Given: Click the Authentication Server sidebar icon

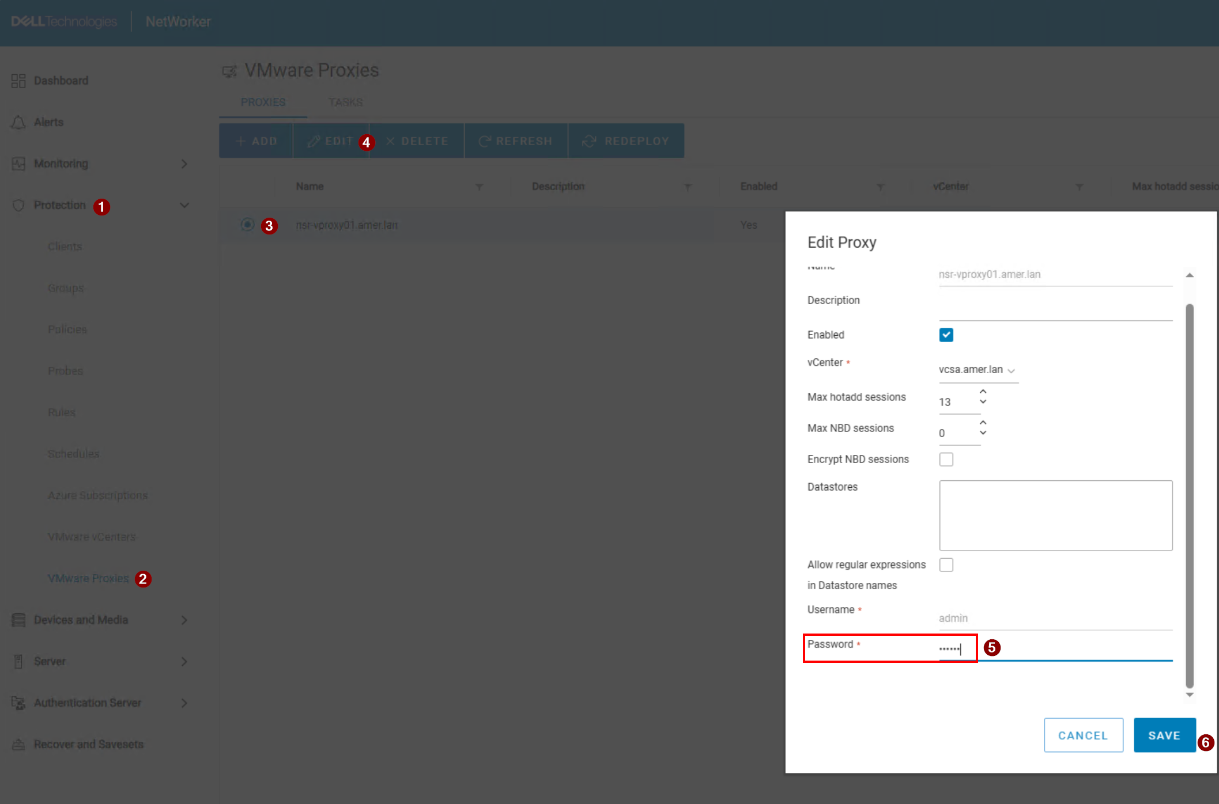Looking at the screenshot, I should pos(18,703).
